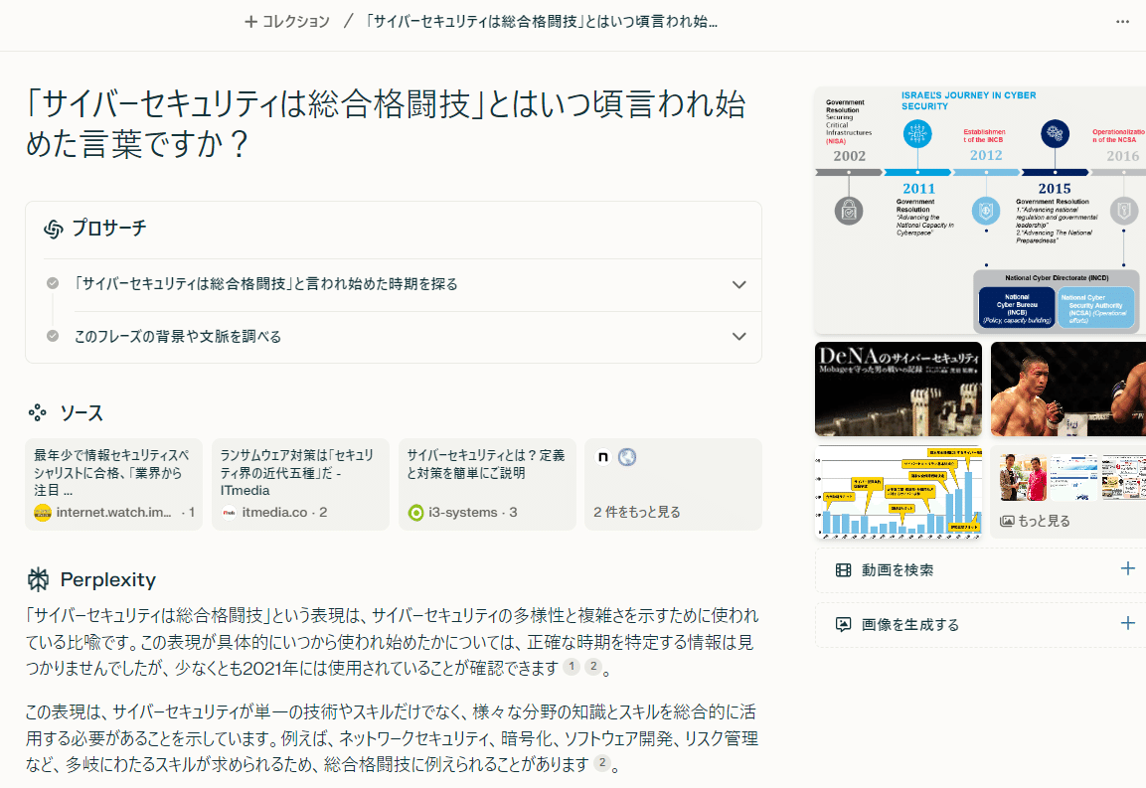Click the 動画を検索 button
Screen dimensions: 1146x788
point(980,570)
